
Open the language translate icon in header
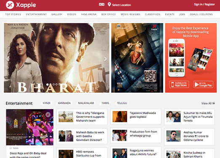(101, 5)
